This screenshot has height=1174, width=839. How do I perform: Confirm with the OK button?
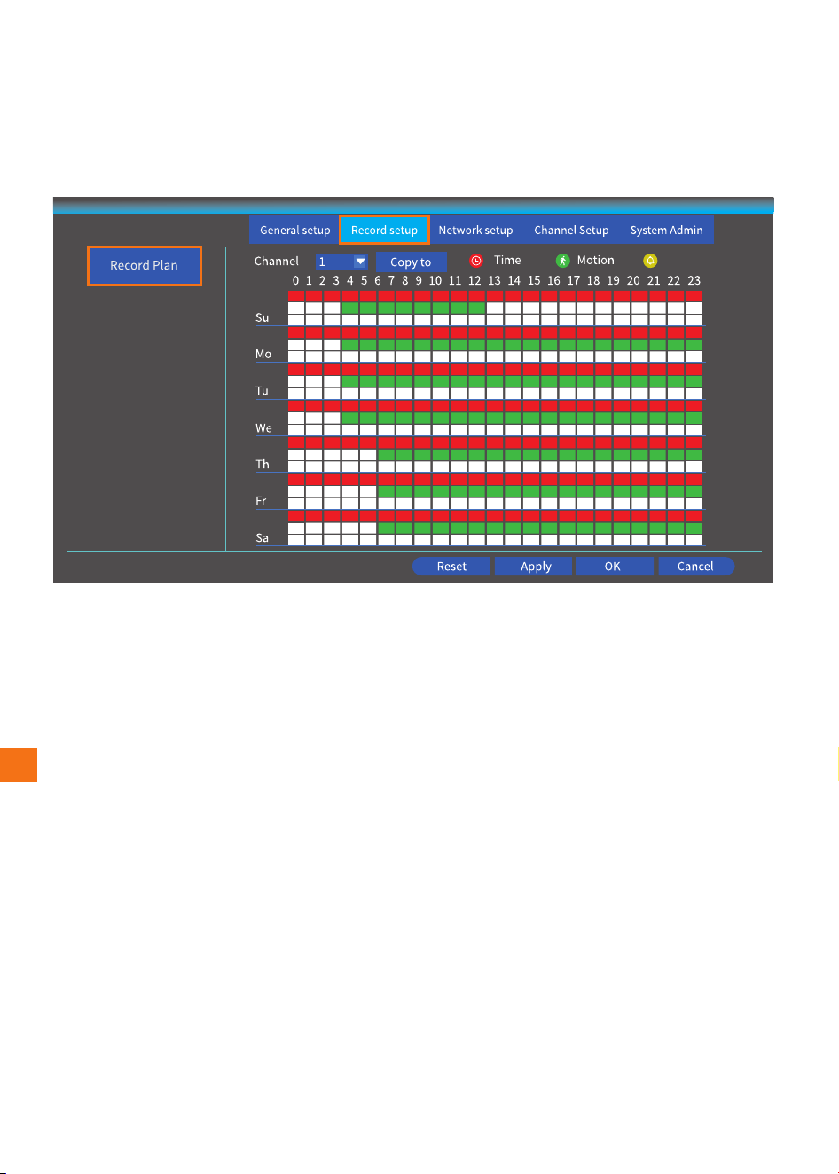pos(613,566)
